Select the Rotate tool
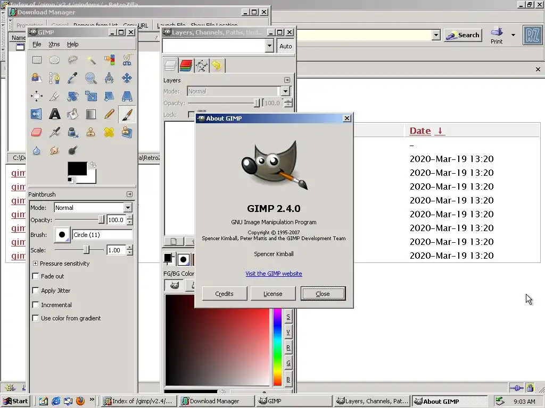Viewport: 545px width, 408px height. point(72,96)
